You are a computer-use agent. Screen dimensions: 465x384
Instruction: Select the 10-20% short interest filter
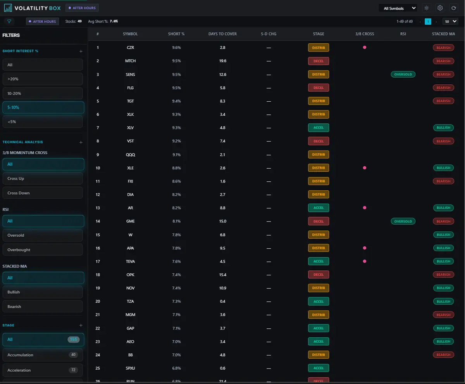coord(43,93)
